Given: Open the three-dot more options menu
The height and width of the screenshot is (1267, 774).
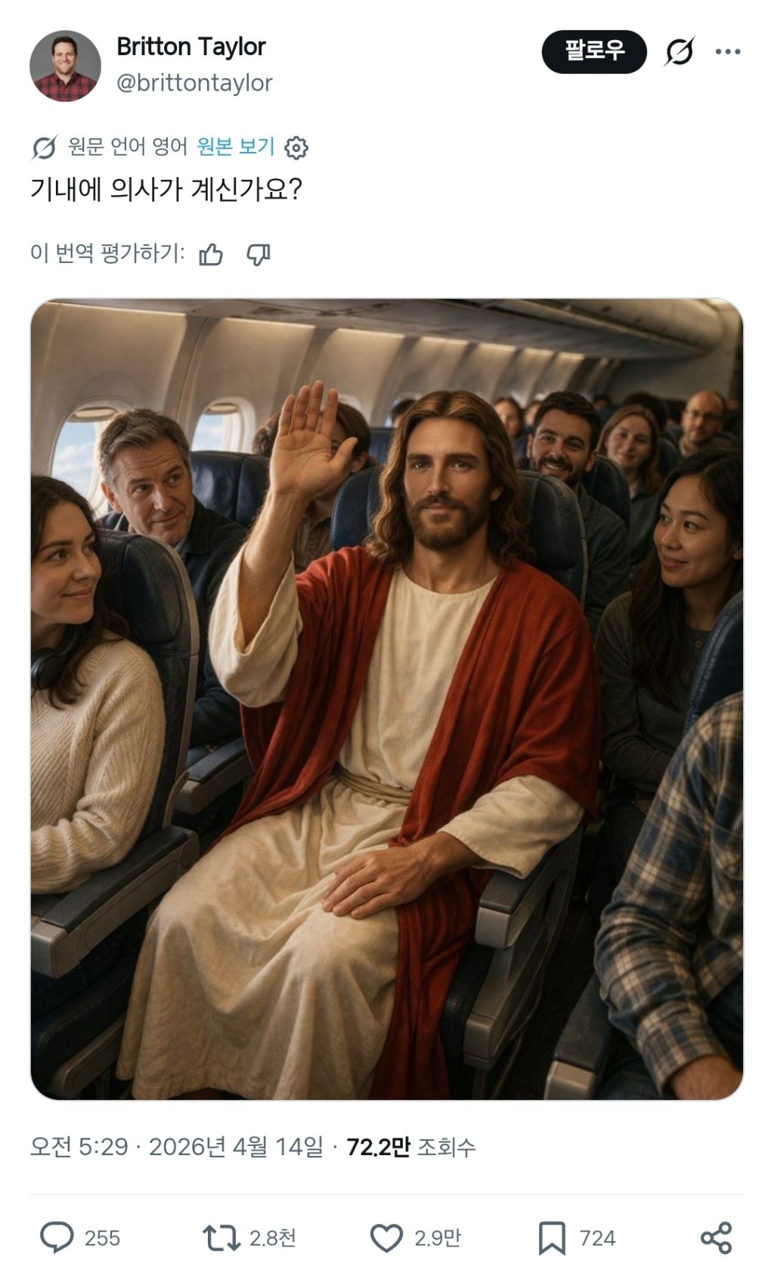Looking at the screenshot, I should coord(728,51).
